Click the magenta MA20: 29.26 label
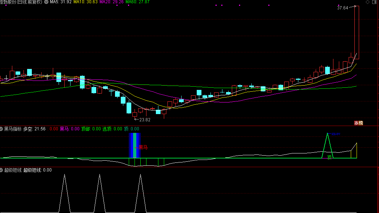The width and height of the screenshot is (379, 213). 111,2
